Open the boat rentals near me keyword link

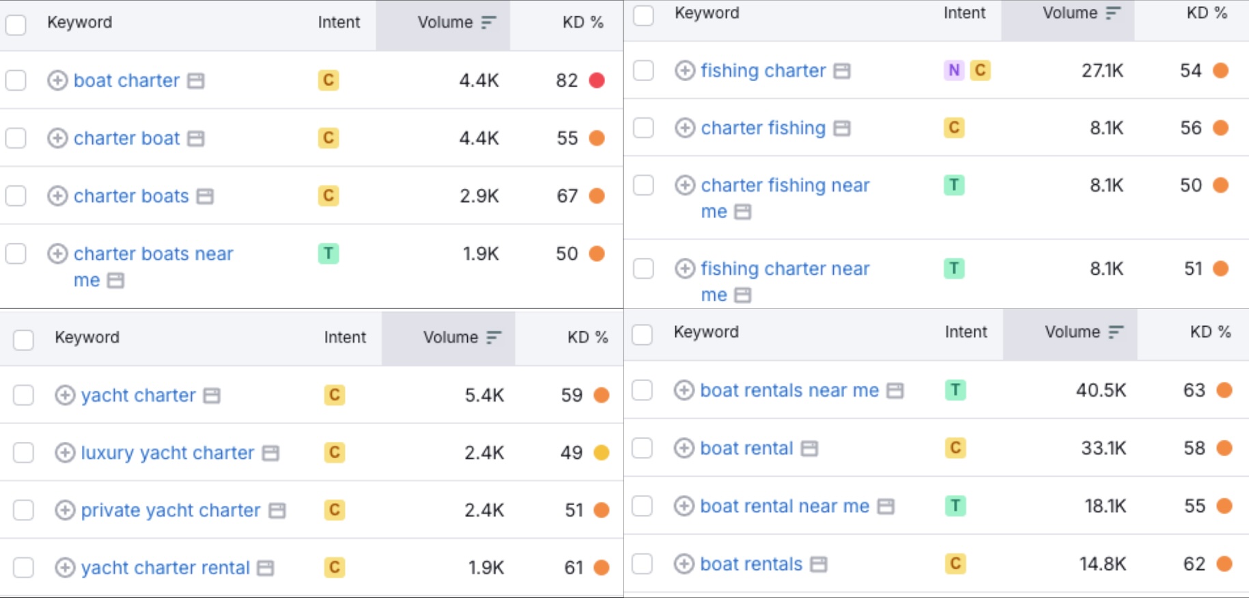pos(789,390)
